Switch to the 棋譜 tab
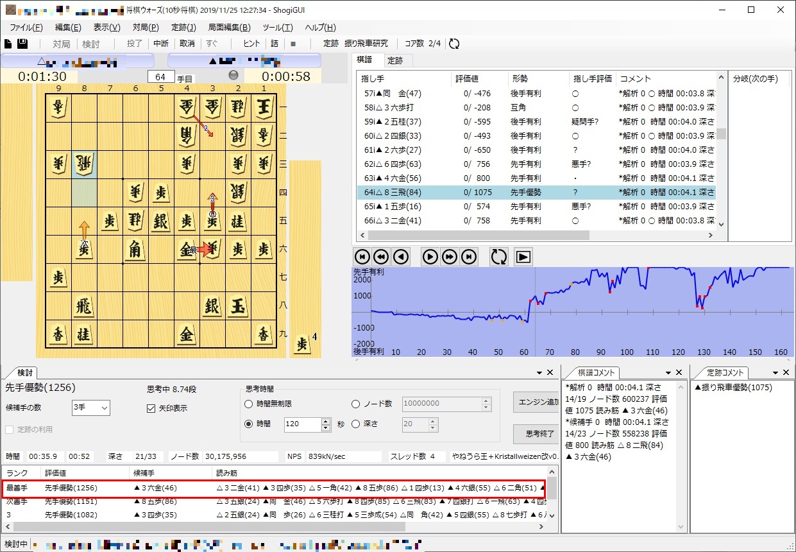Screen dimensions: 796x552 [x=364, y=60]
